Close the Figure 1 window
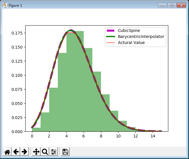The image size is (189, 159). tap(181, 5)
